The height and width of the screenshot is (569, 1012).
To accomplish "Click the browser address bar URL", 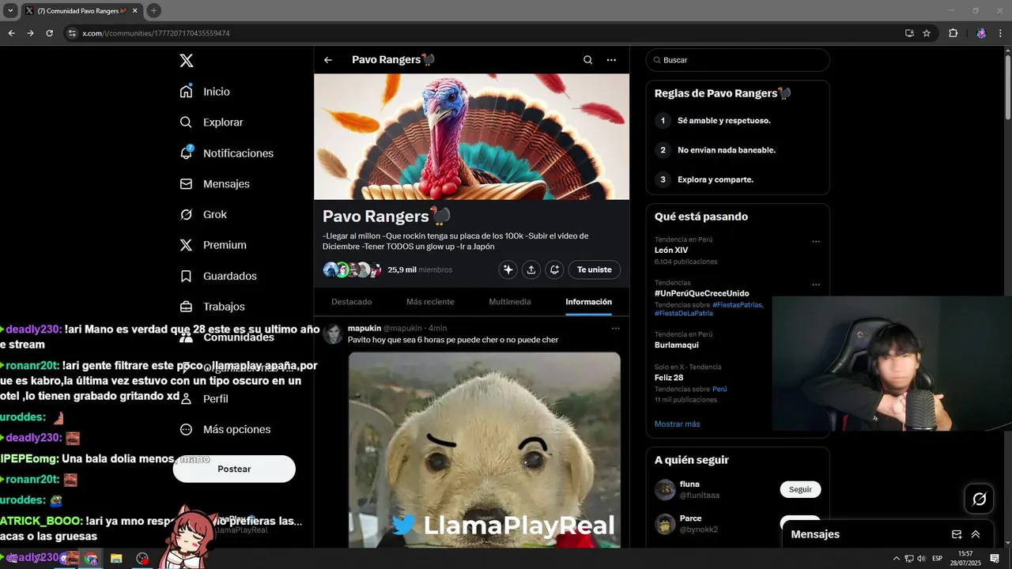I will click(156, 33).
